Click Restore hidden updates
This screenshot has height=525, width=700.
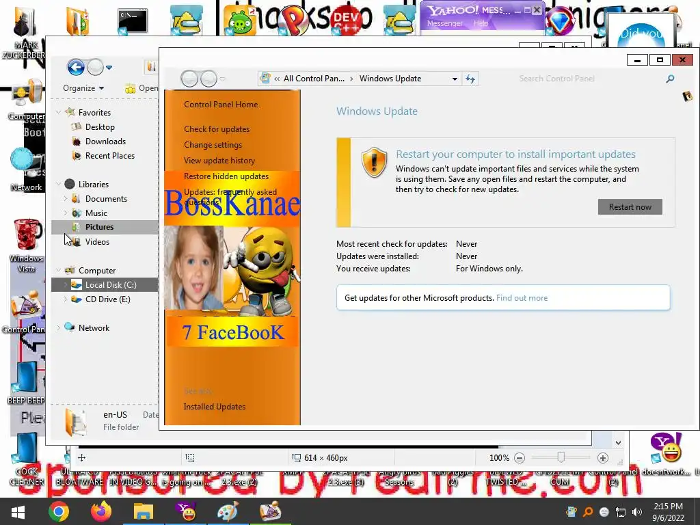click(x=226, y=176)
